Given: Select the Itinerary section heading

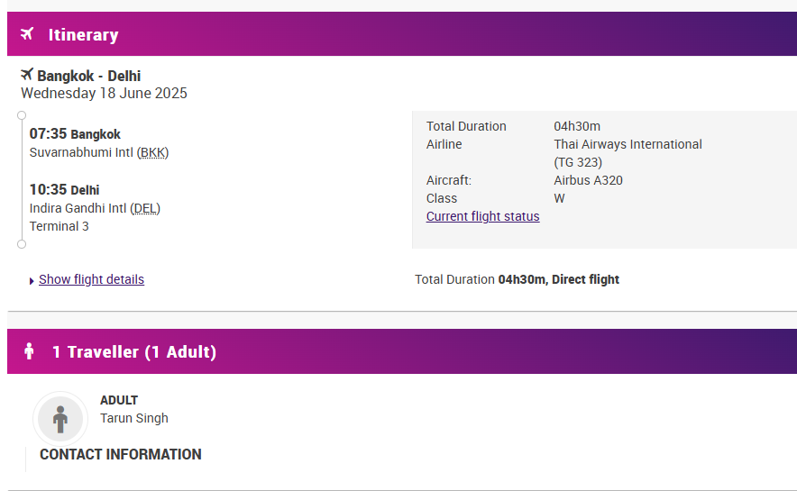Looking at the screenshot, I should [83, 34].
